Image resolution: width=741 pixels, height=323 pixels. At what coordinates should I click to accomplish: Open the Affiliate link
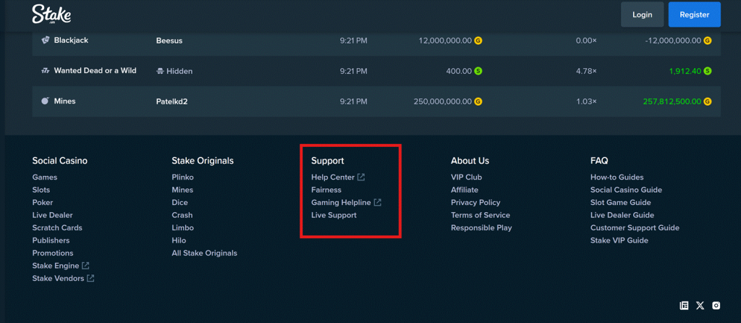pos(465,190)
